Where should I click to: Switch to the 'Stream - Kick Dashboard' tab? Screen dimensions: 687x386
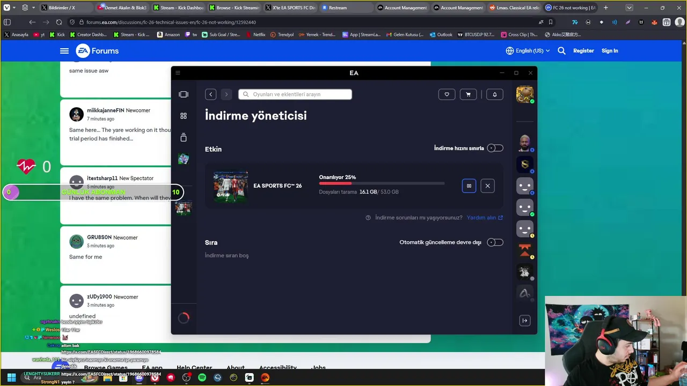tap(178, 8)
